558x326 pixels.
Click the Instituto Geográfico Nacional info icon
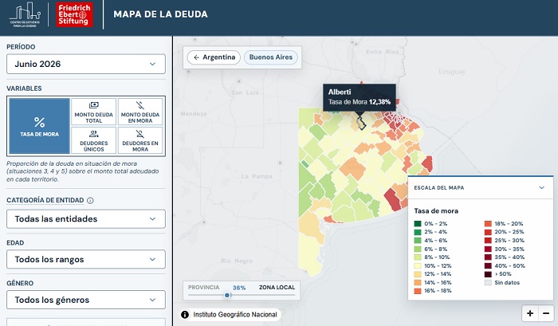click(185, 315)
